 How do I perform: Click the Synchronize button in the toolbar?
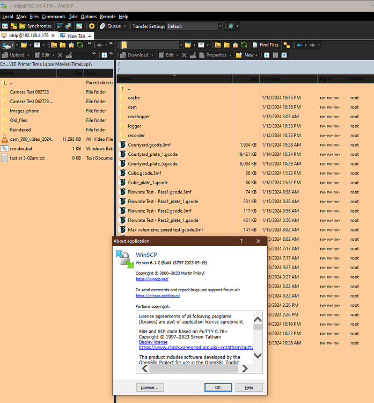point(35,26)
